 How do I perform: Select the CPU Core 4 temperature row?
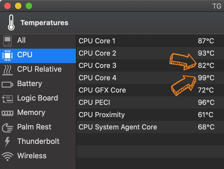[x=150, y=78]
